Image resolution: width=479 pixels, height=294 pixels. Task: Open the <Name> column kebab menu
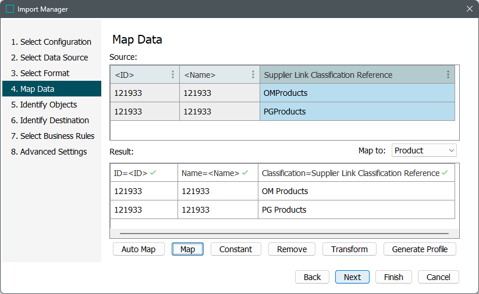(253, 74)
